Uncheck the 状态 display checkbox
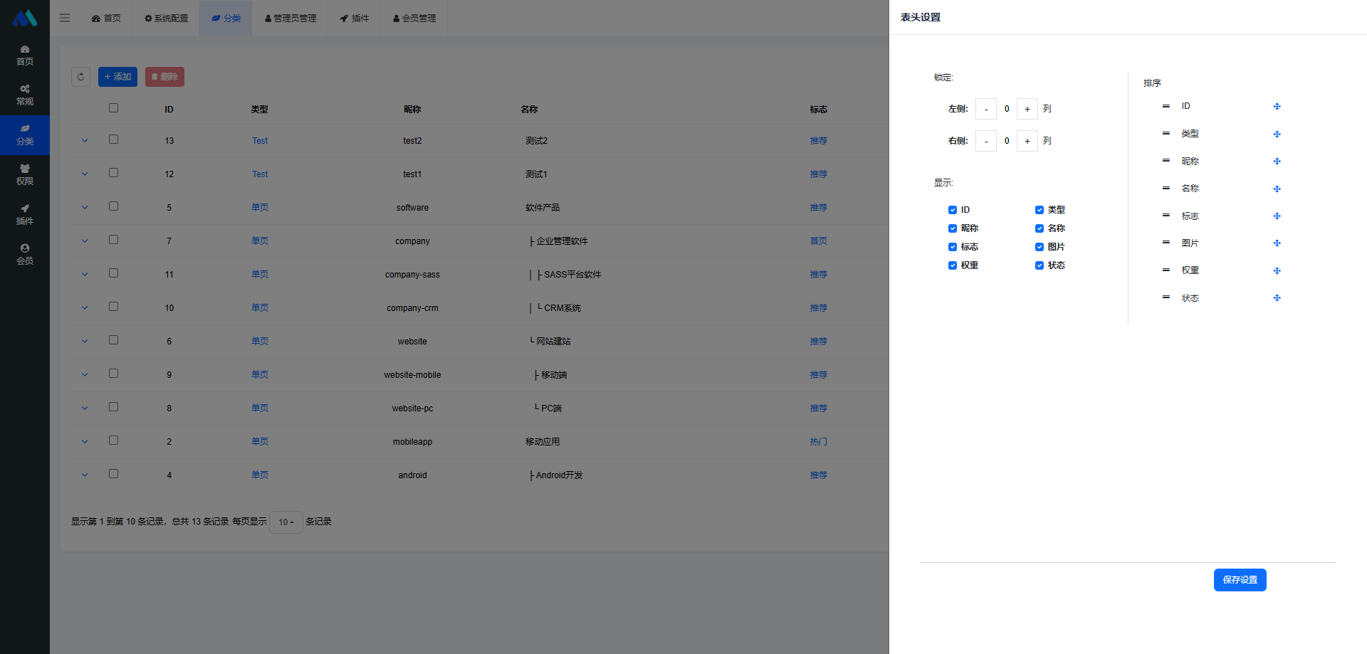This screenshot has width=1367, height=654. click(1039, 265)
